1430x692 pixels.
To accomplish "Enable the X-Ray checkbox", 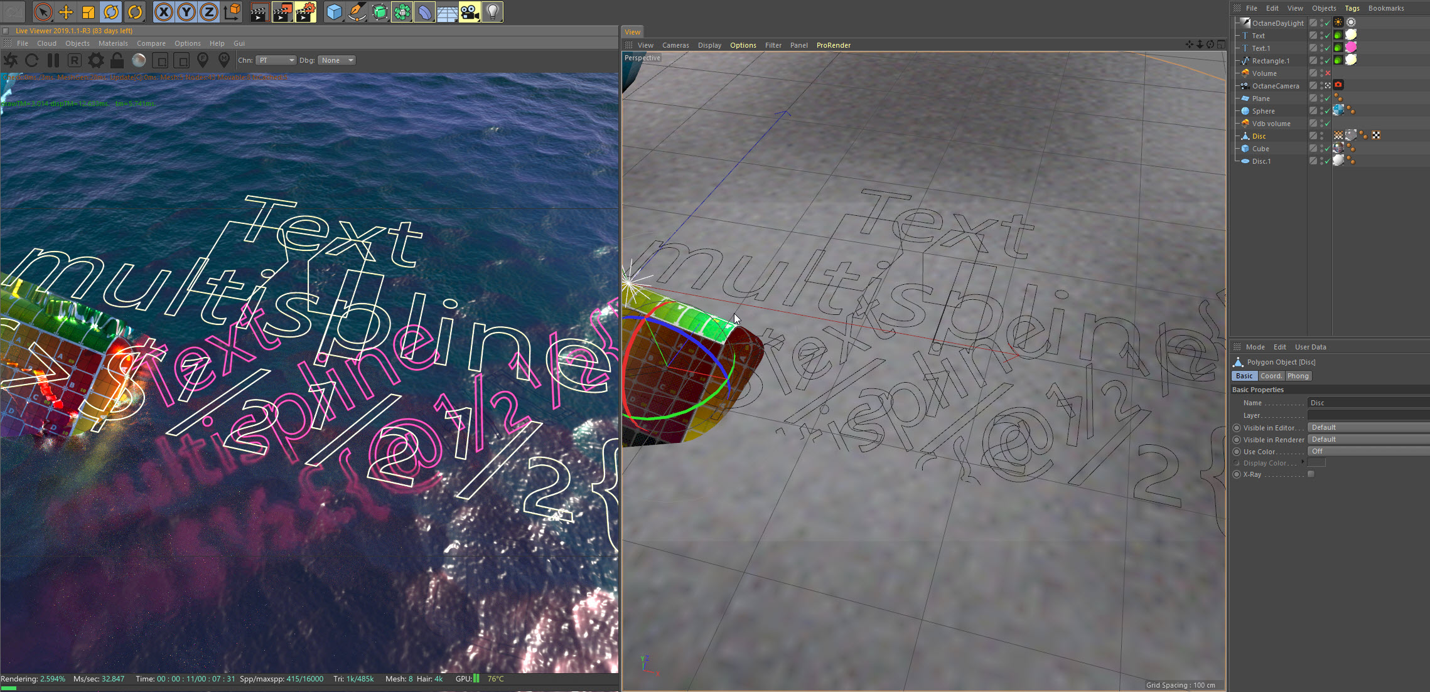I will [1311, 474].
